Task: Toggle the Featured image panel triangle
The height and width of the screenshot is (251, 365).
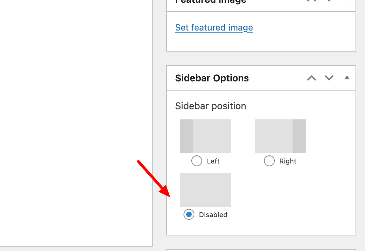Action: coord(347,1)
